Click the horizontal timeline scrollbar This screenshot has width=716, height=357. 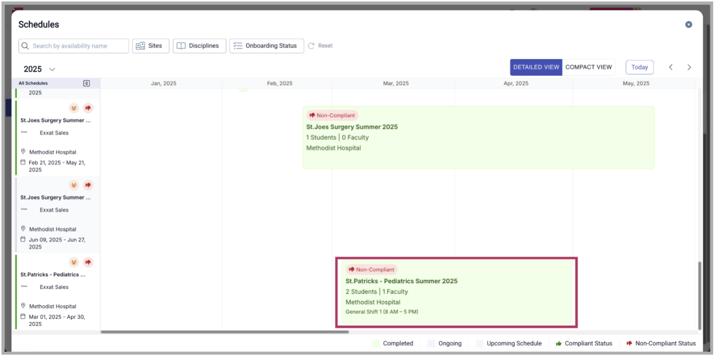coord(225,332)
